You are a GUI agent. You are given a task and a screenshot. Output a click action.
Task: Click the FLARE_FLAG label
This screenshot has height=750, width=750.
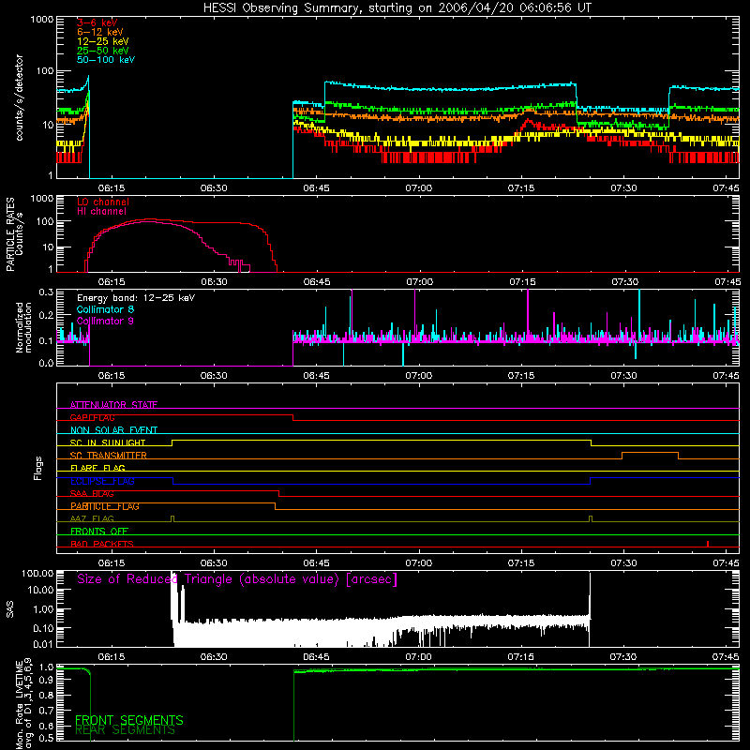click(x=97, y=468)
